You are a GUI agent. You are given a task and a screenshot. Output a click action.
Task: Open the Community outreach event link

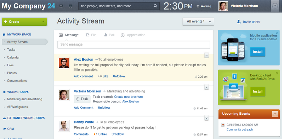[x=240, y=129]
